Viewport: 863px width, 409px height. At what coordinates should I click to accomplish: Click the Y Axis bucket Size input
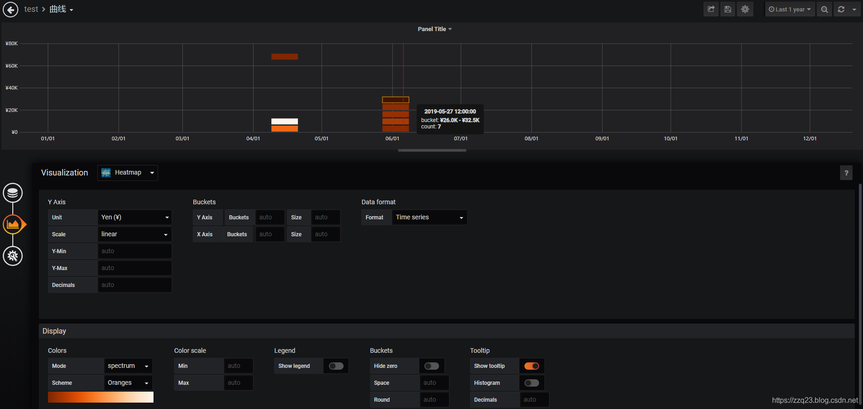326,218
